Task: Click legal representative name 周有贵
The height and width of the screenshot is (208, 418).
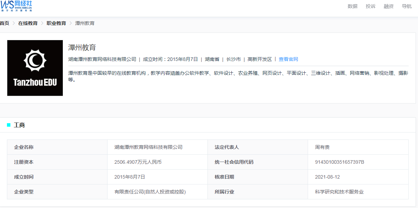Action: pos(322,147)
